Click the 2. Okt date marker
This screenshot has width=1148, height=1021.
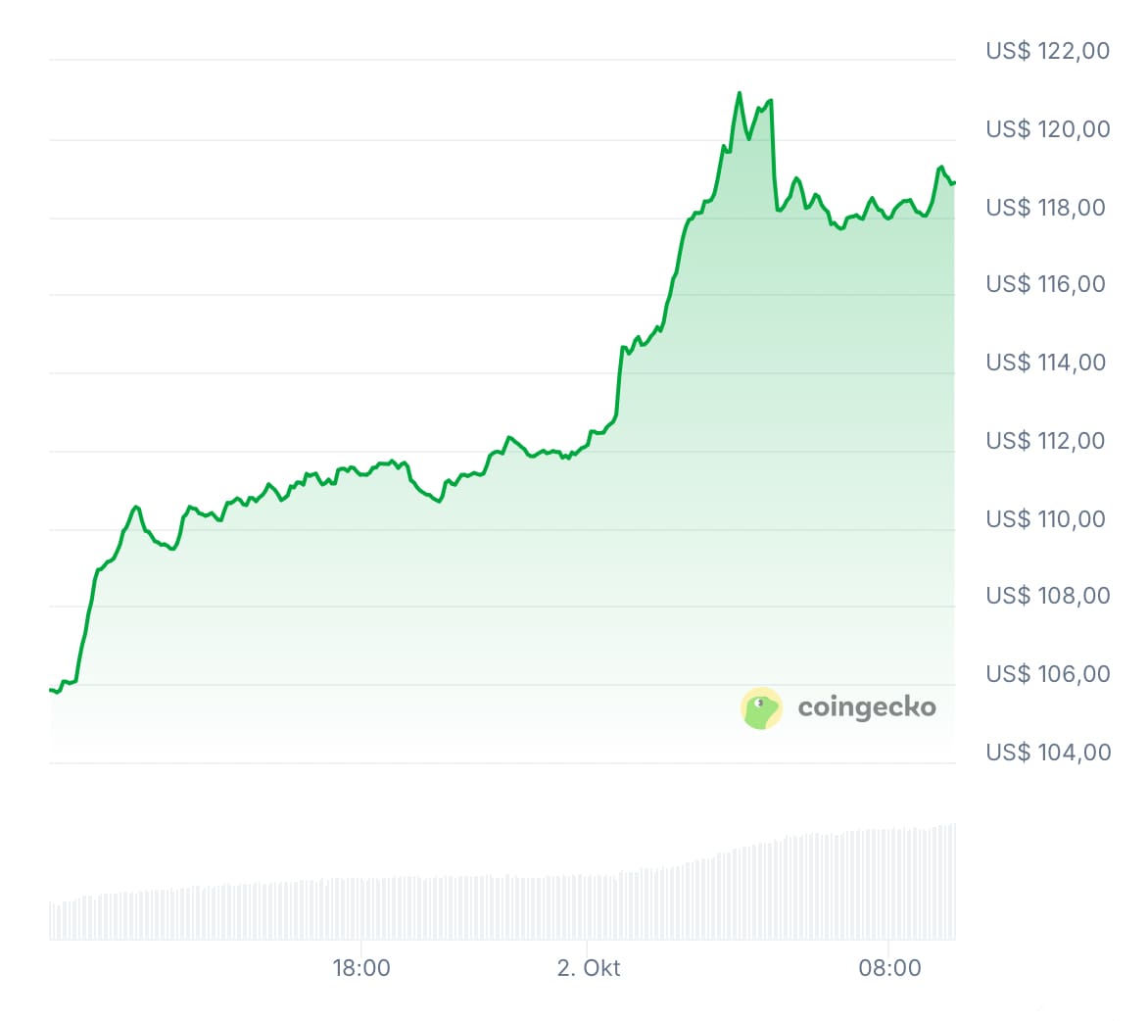[589, 968]
